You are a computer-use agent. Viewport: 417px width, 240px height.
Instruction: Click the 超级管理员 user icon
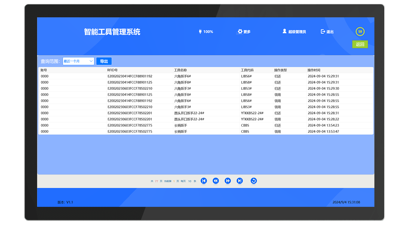pos(285,31)
